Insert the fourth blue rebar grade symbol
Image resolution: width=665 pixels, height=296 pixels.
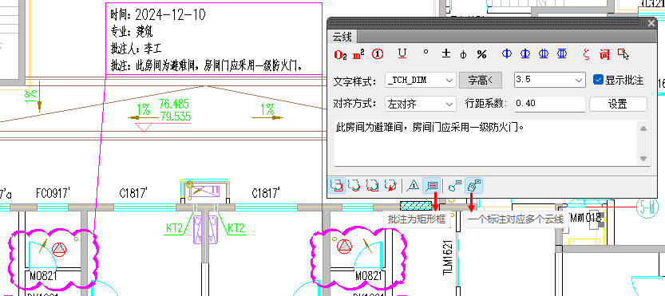562,54
